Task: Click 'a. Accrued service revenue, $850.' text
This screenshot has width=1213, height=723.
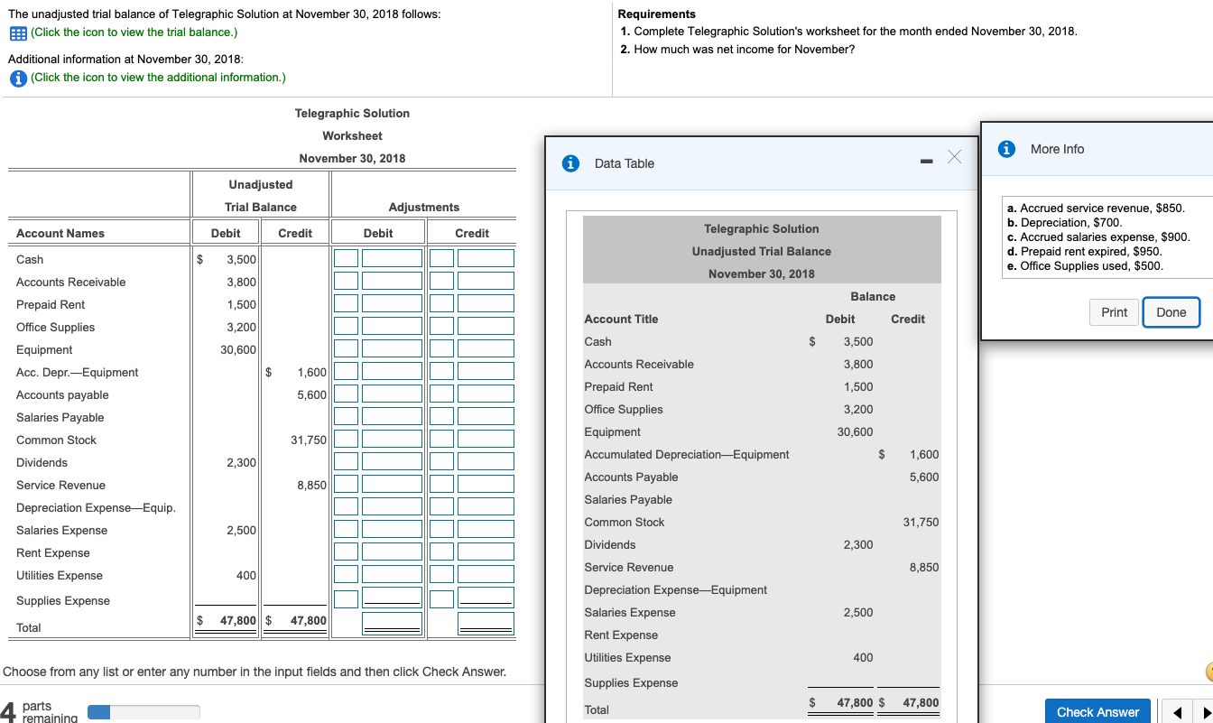Action: 1096,209
